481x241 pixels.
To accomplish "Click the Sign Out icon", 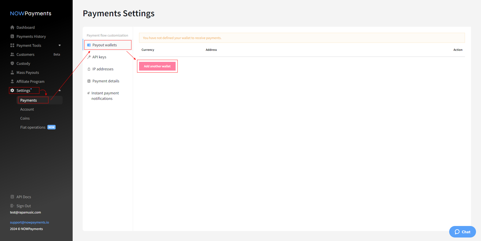I will (x=12, y=206).
